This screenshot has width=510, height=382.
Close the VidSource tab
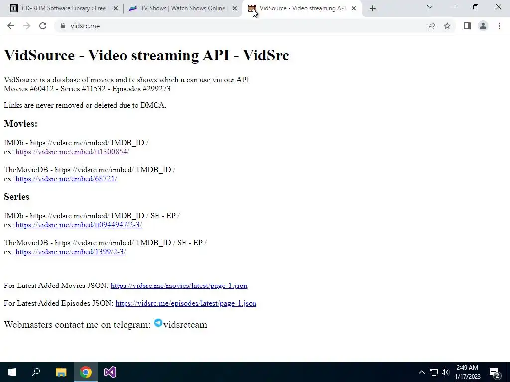pos(354,9)
